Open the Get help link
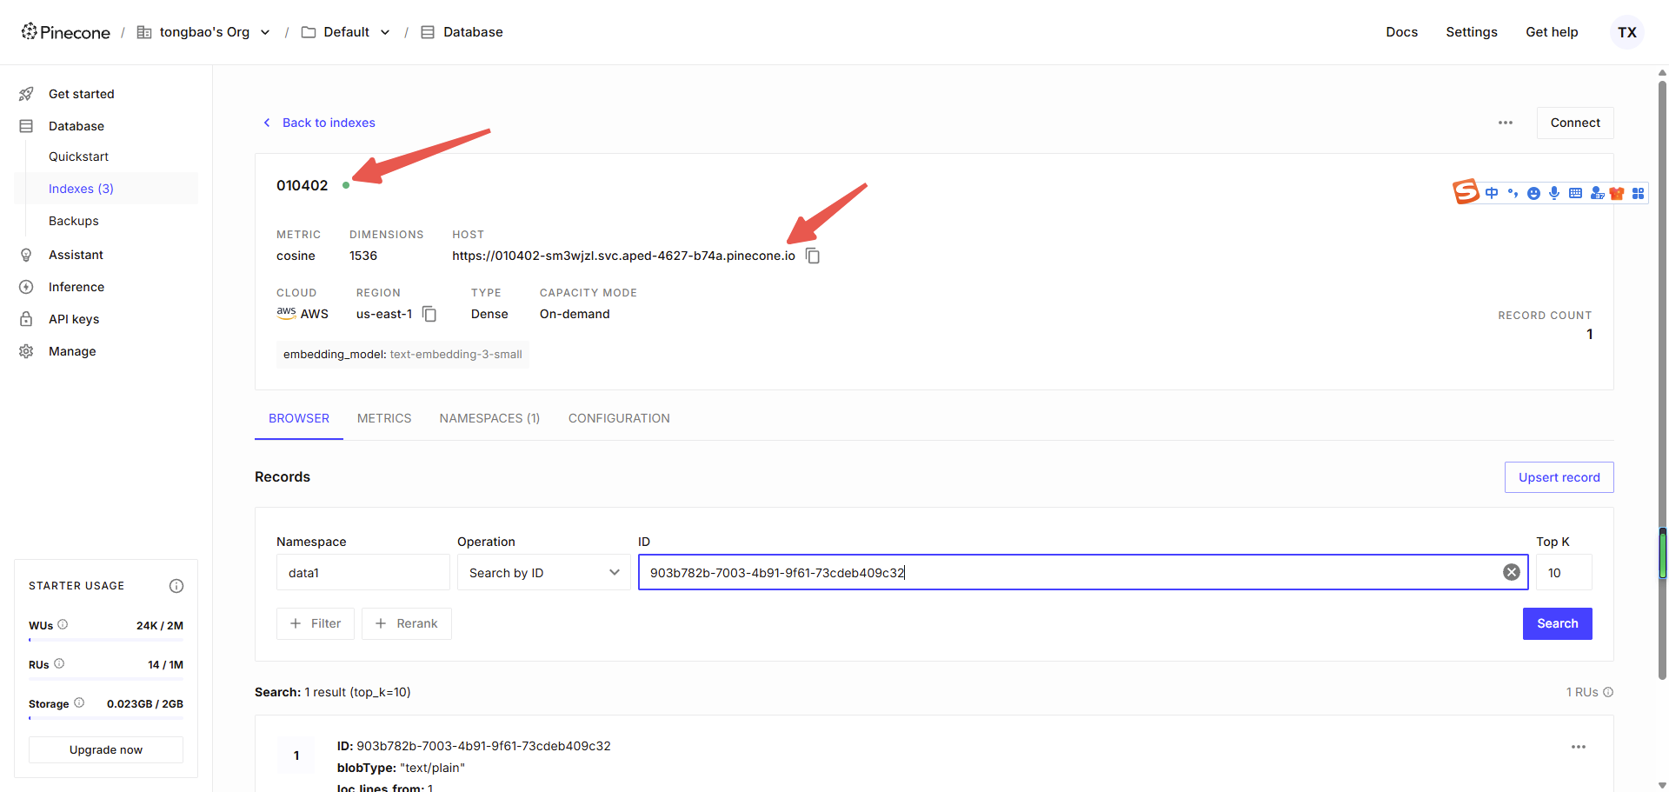This screenshot has width=1669, height=792. click(1552, 32)
